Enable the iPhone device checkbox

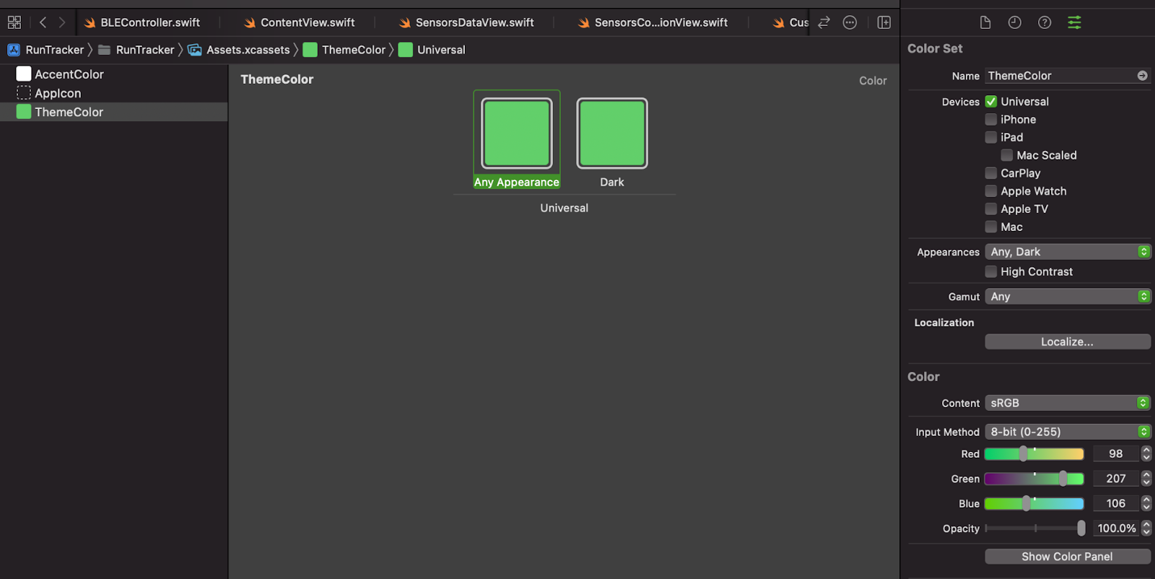[991, 120]
